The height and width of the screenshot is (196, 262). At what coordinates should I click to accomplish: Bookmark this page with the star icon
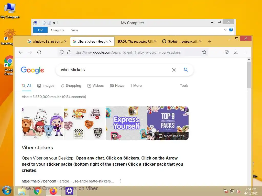204,52
